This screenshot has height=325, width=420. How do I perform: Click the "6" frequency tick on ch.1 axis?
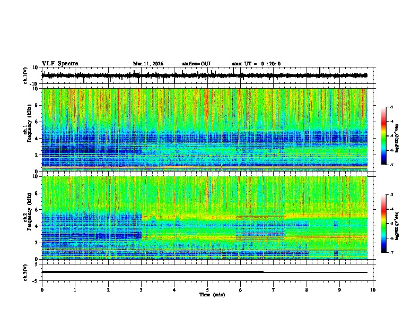click(x=37, y=122)
